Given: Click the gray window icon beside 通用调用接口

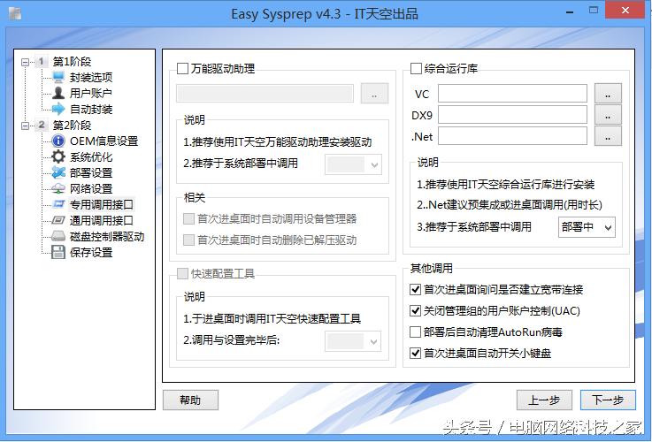Looking at the screenshot, I should 58,220.
